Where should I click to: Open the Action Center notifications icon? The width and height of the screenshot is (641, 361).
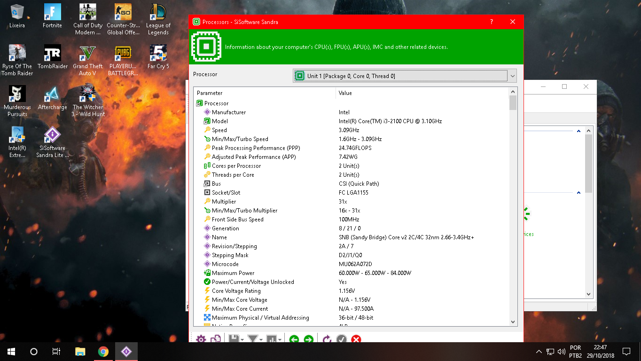point(626,352)
